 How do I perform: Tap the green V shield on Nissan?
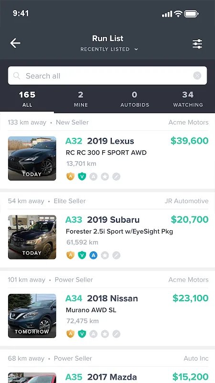(82, 334)
